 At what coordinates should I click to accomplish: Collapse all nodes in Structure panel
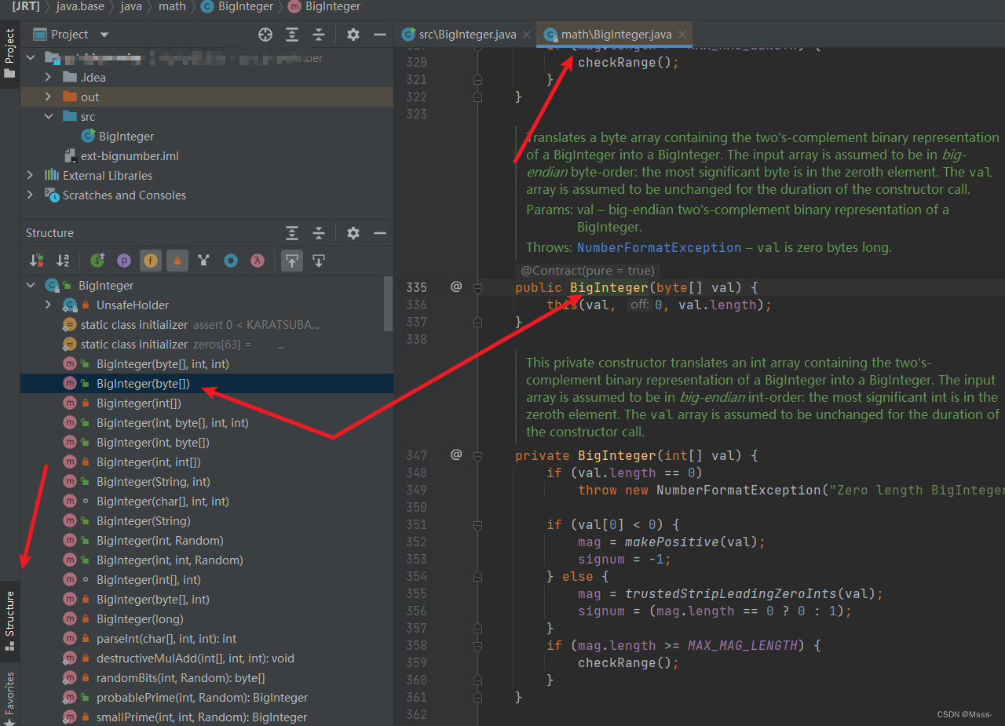(x=319, y=233)
